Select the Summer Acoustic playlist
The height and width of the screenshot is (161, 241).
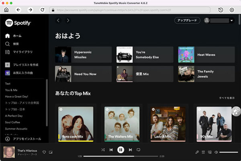pos(16,129)
